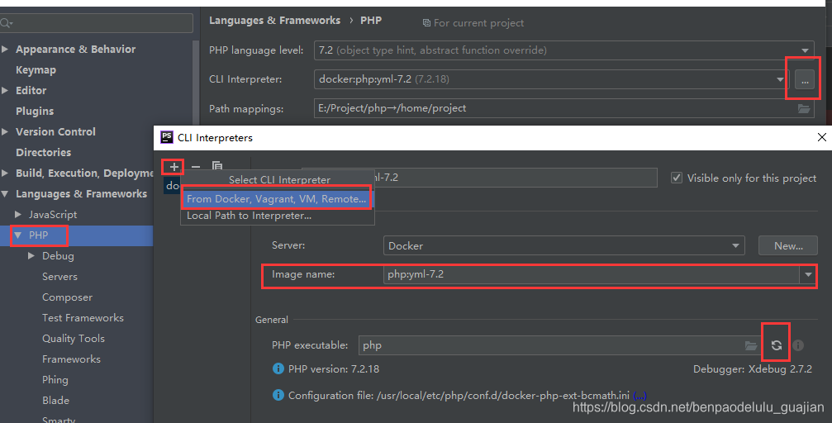The height and width of the screenshot is (423, 832).
Task: Select Quality Tools under PHP
Action: tap(74, 339)
